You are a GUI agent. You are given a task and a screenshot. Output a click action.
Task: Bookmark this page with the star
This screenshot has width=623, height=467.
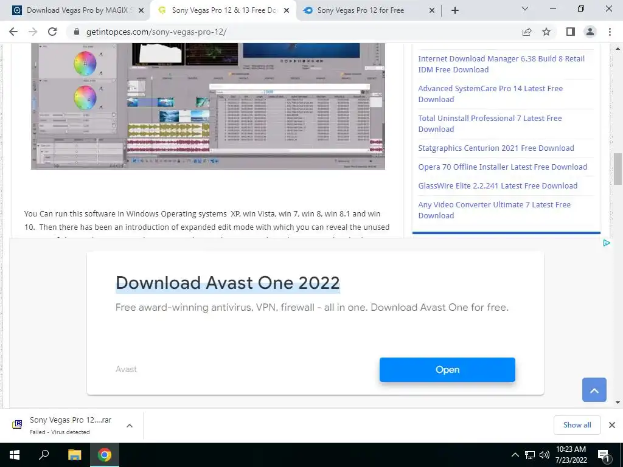(546, 32)
